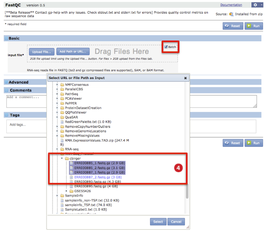
Task: Click the QuaSAR folder icon
Action: (x=63, y=118)
